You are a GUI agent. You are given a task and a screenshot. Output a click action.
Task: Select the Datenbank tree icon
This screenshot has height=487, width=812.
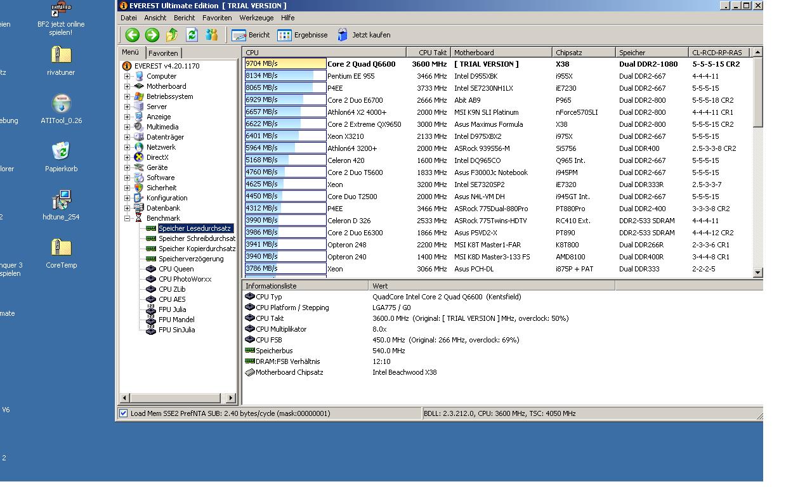(x=139, y=208)
